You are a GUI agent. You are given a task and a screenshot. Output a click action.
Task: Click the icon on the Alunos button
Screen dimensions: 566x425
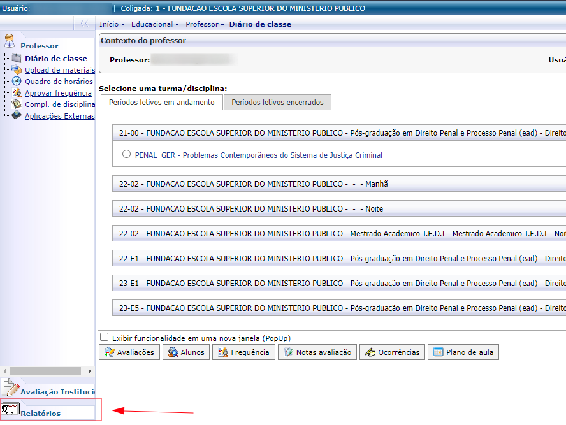pyautogui.click(x=173, y=352)
